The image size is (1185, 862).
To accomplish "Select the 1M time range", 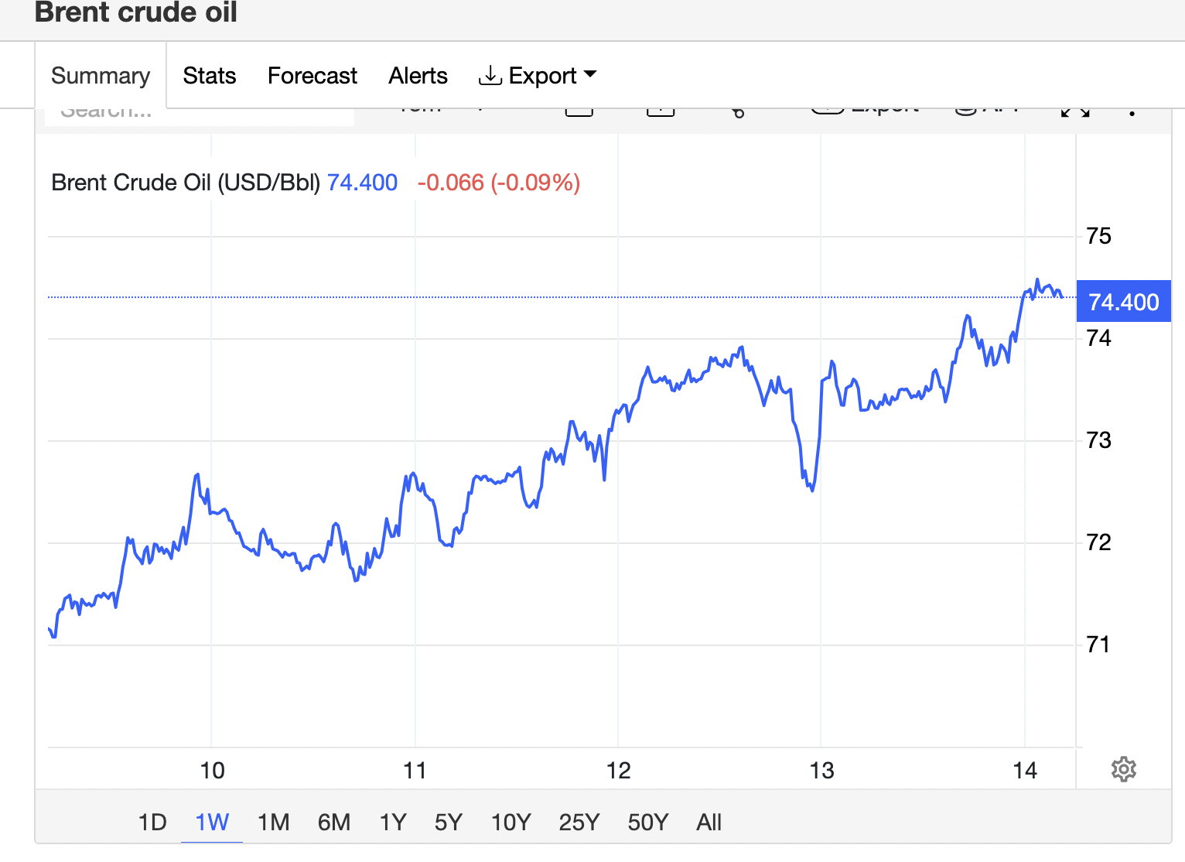I will 273,822.
